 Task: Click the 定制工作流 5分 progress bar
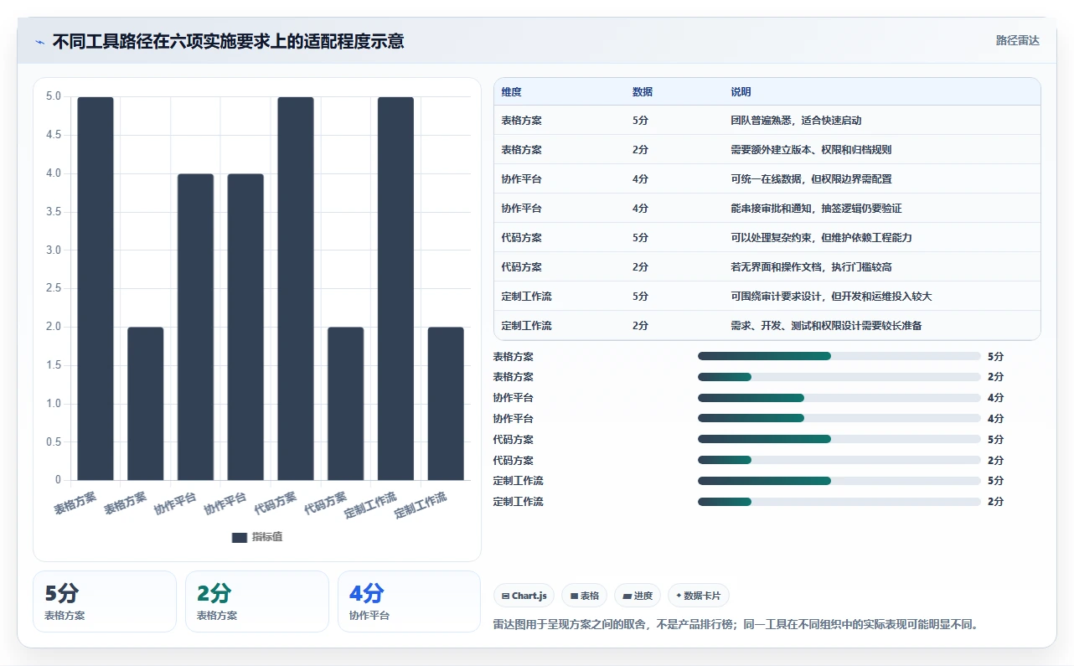(x=839, y=481)
